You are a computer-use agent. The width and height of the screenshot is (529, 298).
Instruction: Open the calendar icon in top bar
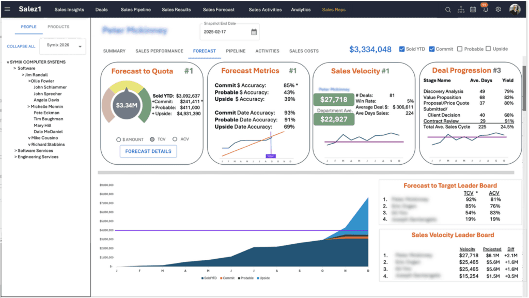point(473,9)
